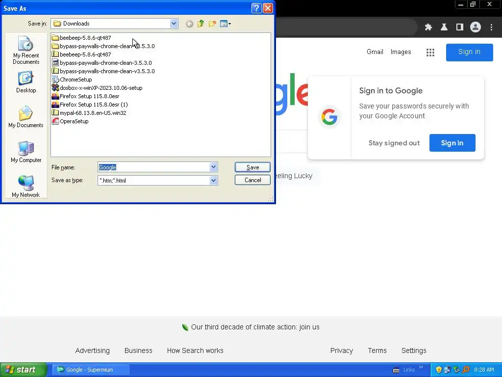Open How Search works footer link
Screen dimensions: 502x377
pos(195,350)
